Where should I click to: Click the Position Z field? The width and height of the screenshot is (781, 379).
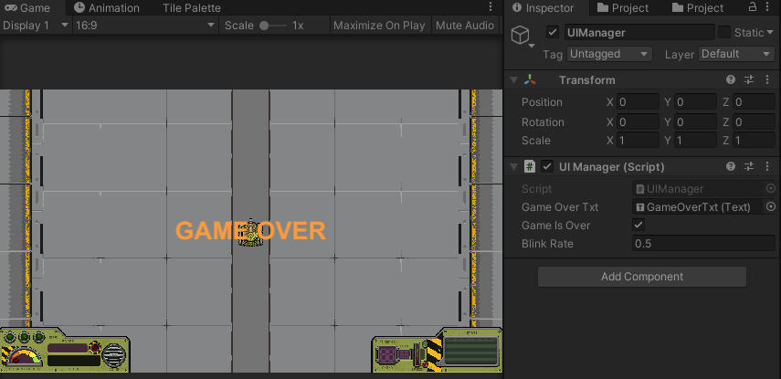[754, 102]
